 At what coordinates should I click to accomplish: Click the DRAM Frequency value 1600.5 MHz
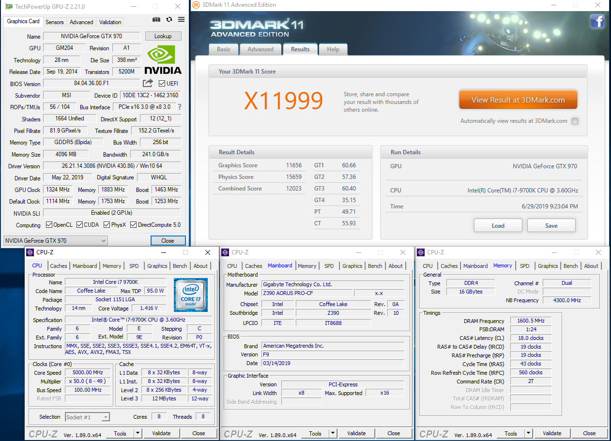531,321
